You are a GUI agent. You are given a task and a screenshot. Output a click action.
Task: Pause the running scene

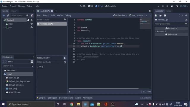point(163,6)
